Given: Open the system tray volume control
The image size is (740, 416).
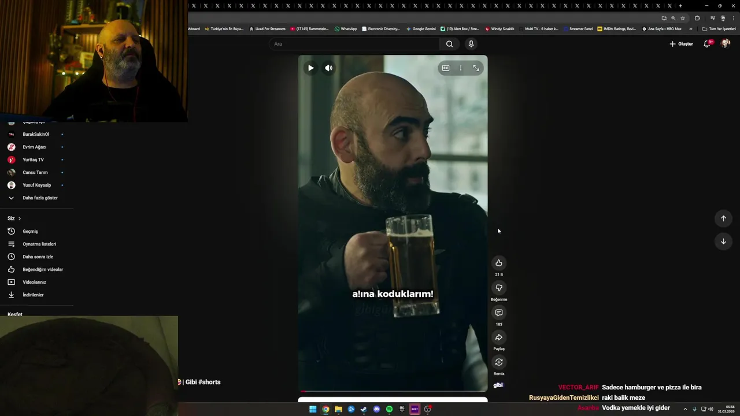Looking at the screenshot, I should (x=711, y=409).
